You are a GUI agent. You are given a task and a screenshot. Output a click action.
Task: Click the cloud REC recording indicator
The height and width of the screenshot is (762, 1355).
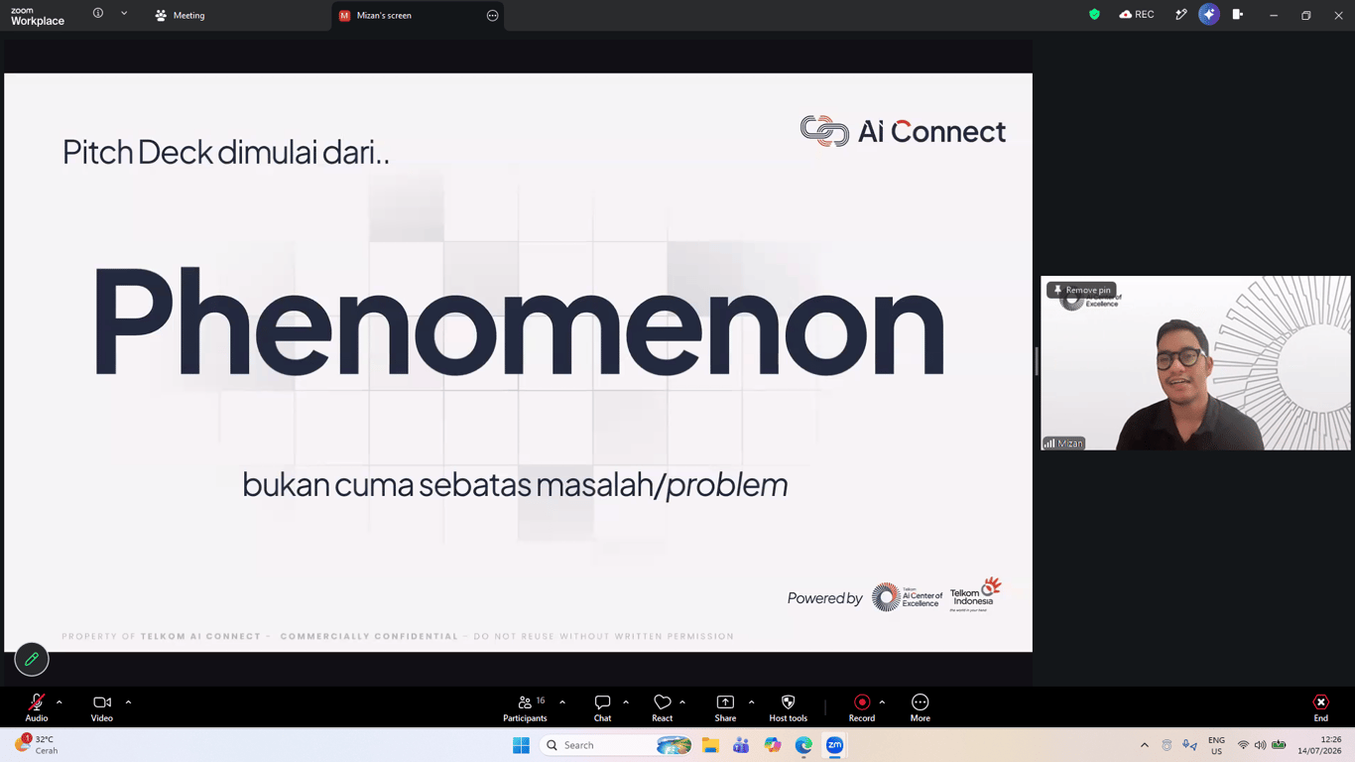pyautogui.click(x=1137, y=15)
